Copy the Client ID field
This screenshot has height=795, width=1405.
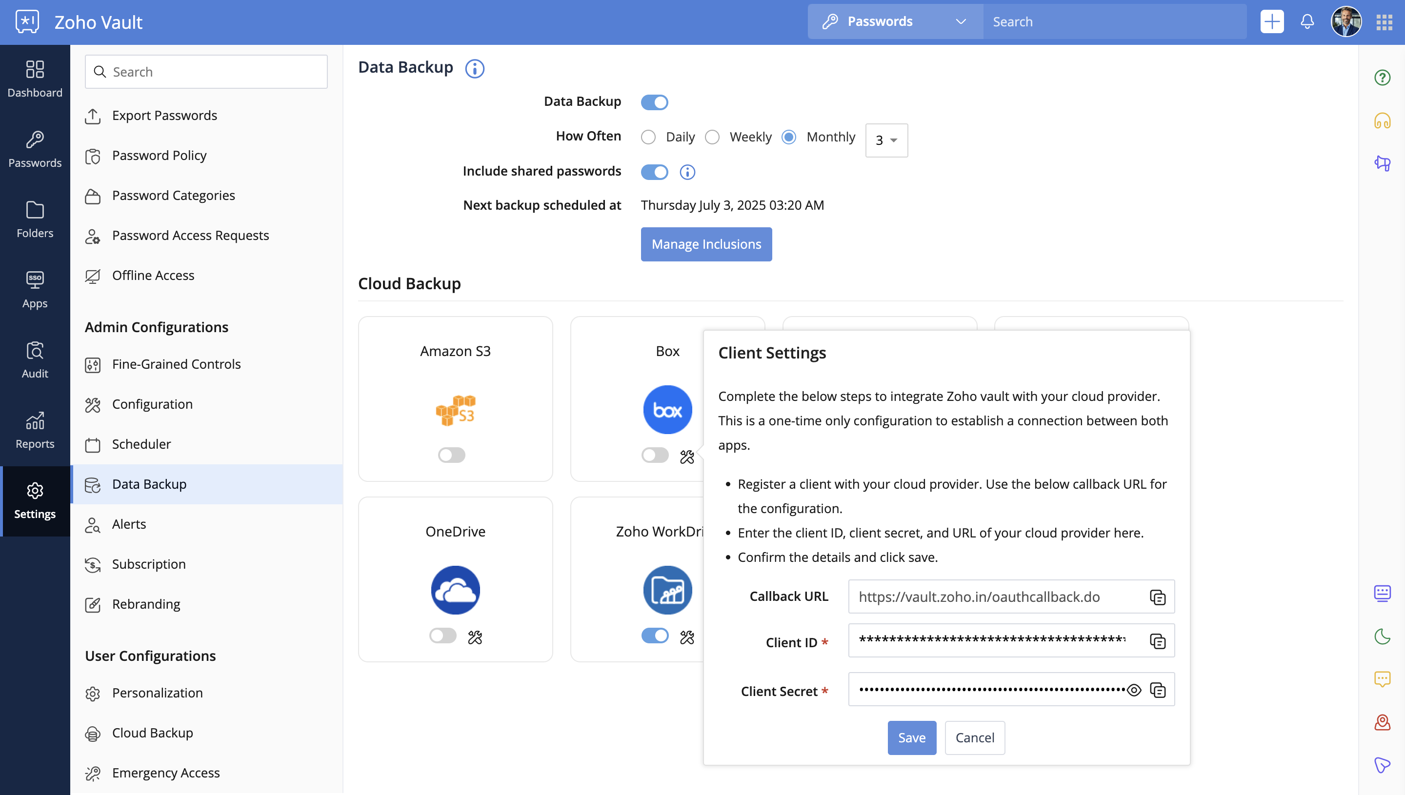click(1157, 641)
